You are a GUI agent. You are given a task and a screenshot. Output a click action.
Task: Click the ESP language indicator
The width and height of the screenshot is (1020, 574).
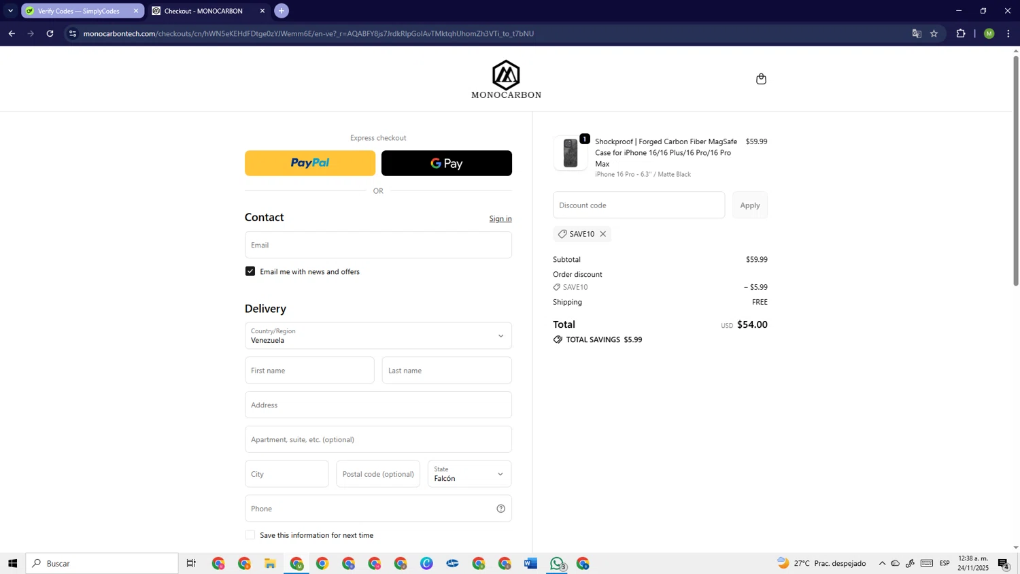pyautogui.click(x=945, y=563)
